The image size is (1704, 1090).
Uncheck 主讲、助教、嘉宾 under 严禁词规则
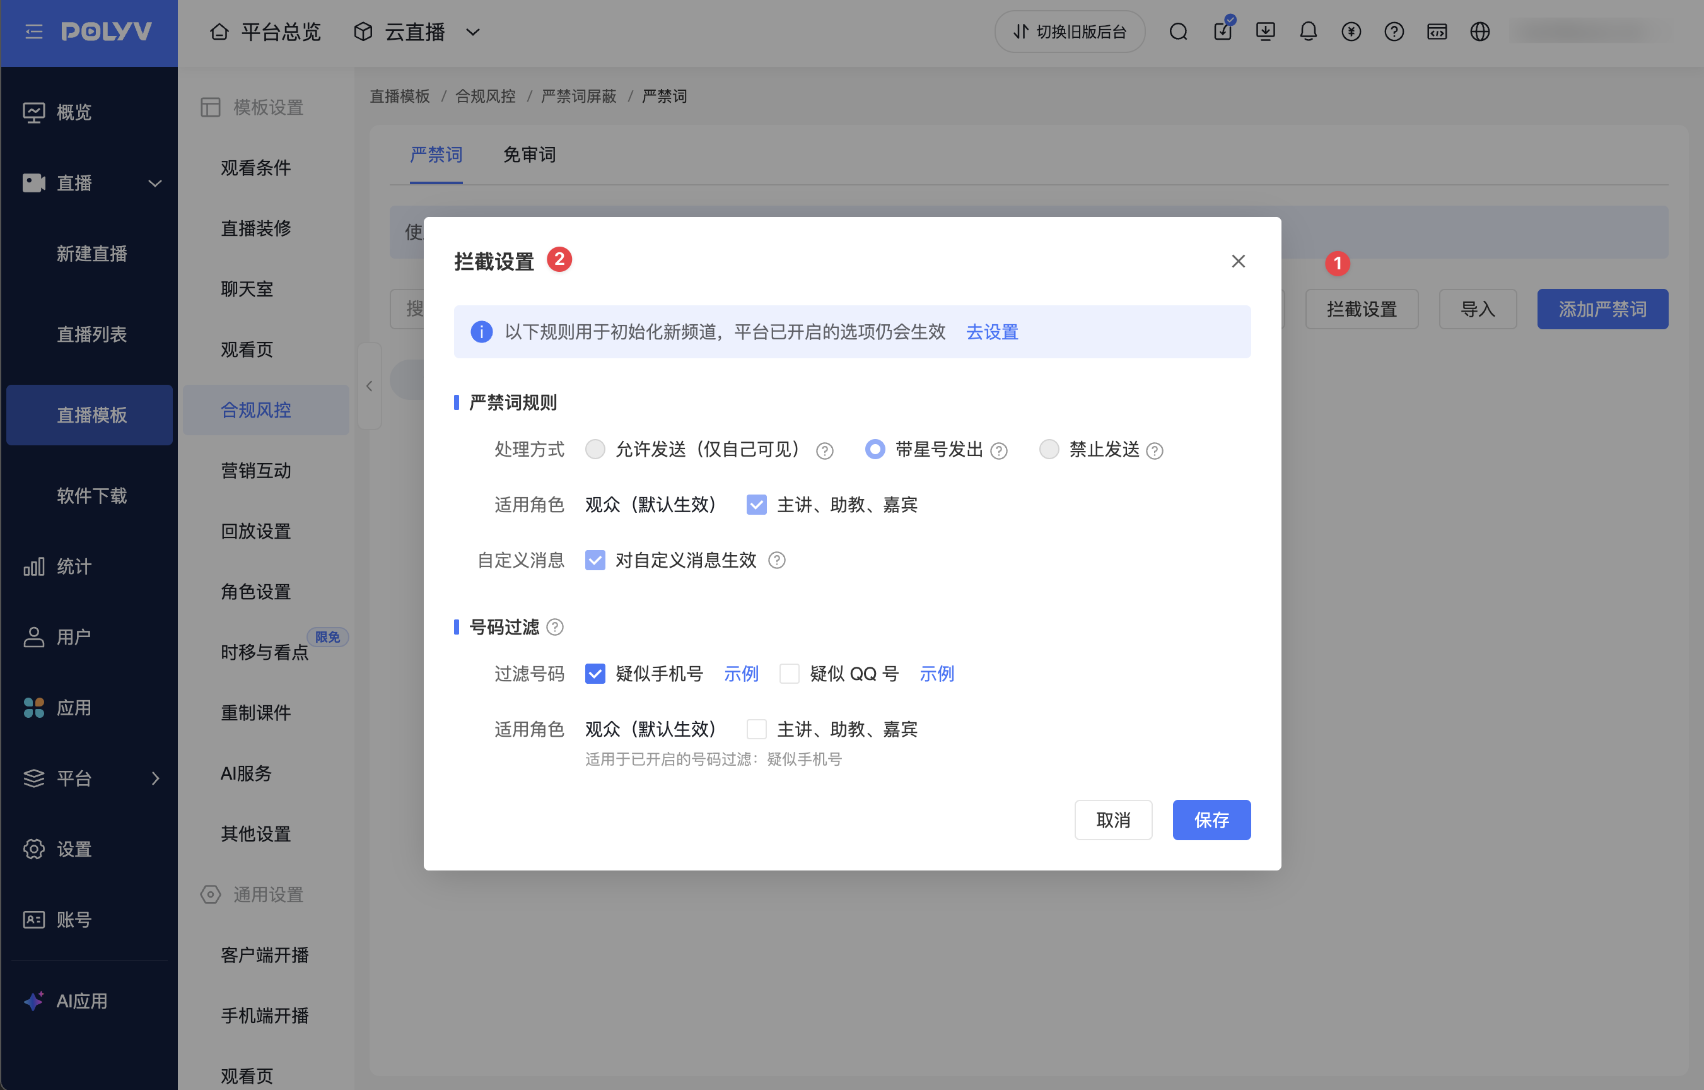pos(757,505)
